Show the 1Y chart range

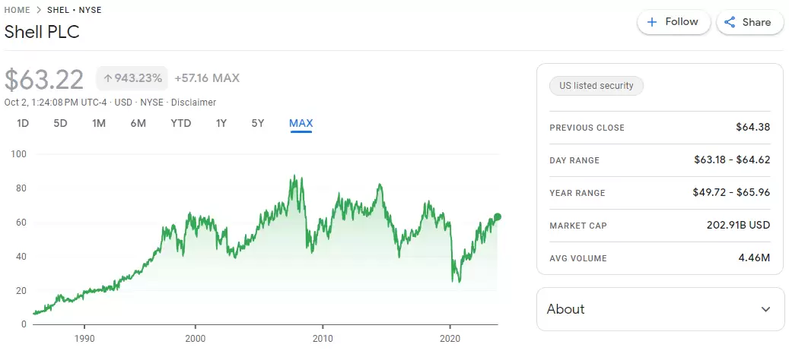(221, 123)
